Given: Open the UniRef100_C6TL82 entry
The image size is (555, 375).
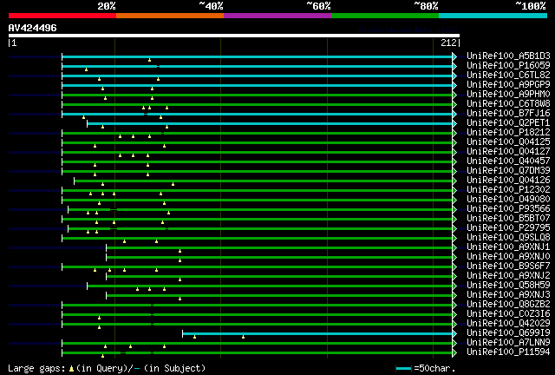Looking at the screenshot, I should click(x=508, y=75).
